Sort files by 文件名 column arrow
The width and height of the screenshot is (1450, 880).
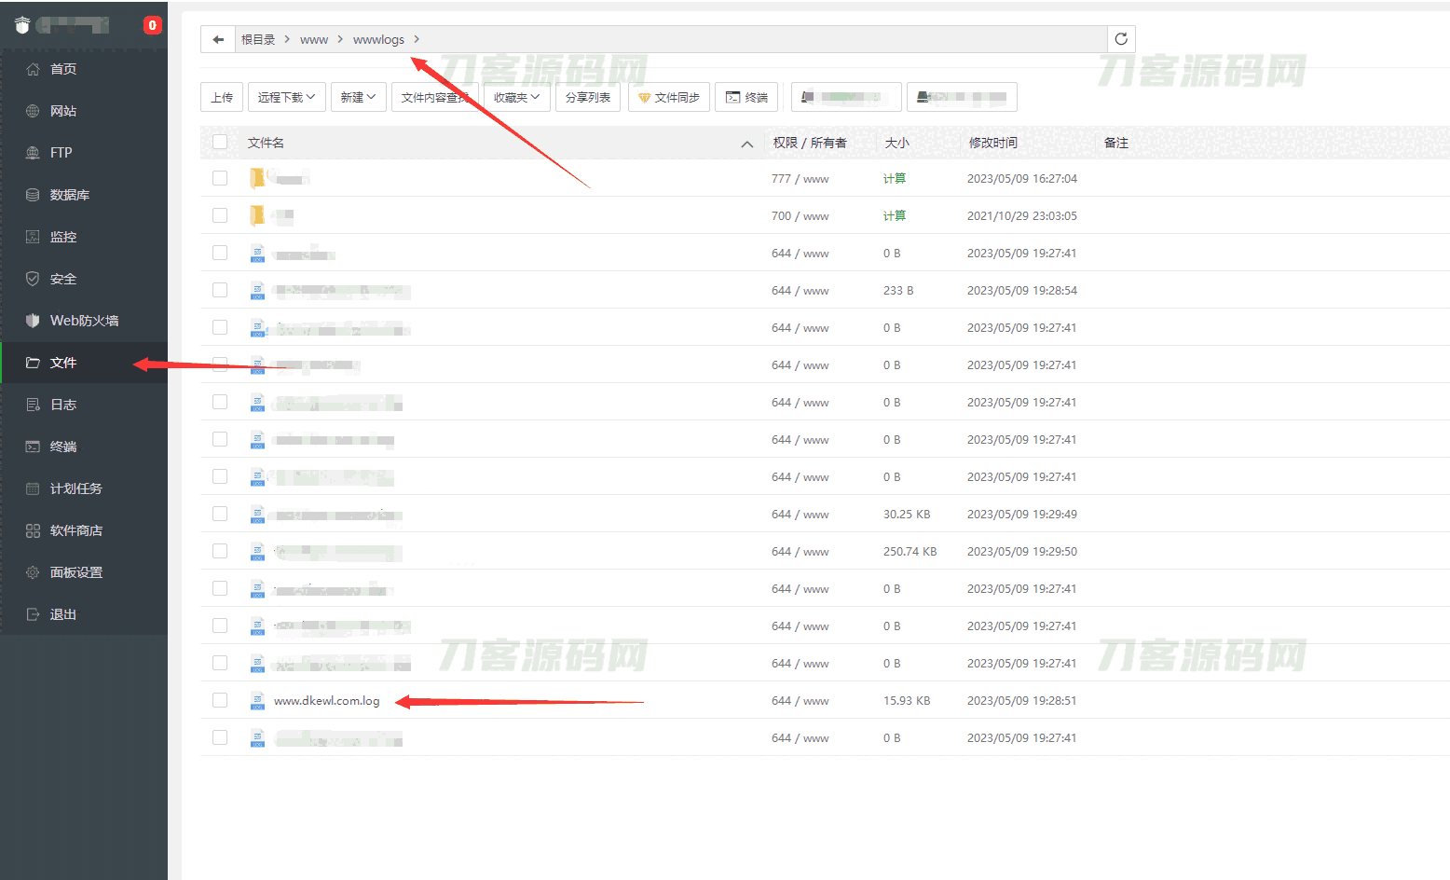(x=746, y=144)
